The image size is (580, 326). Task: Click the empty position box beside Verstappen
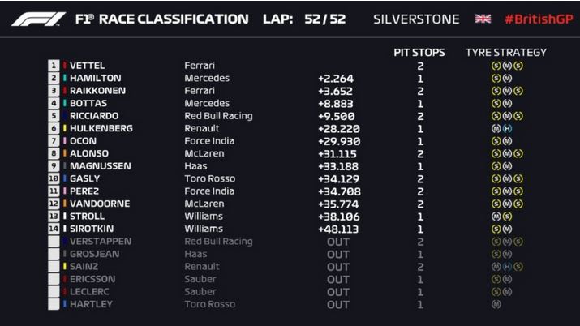pos(54,242)
